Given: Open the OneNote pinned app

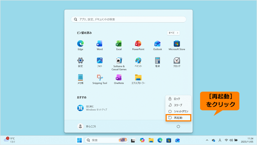Looking at the screenshot, I should tap(119, 79).
